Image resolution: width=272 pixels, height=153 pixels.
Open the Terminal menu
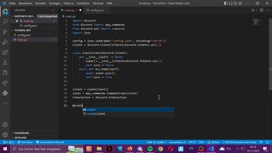pyautogui.click(x=98, y=3)
